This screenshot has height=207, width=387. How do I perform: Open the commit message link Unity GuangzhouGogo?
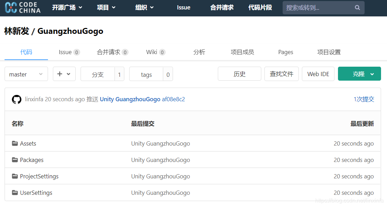pos(130,99)
